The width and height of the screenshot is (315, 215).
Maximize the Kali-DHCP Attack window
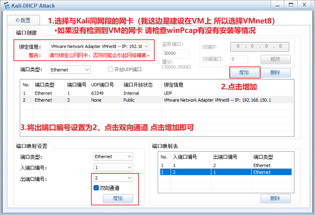click(291, 5)
